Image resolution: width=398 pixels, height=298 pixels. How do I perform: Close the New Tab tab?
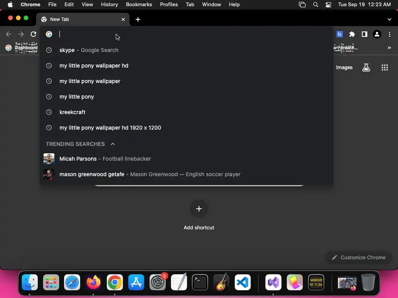[123, 19]
